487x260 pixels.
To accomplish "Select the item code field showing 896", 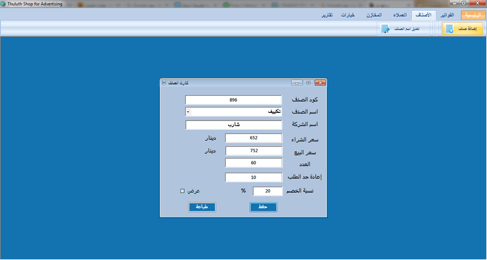I will (233, 100).
